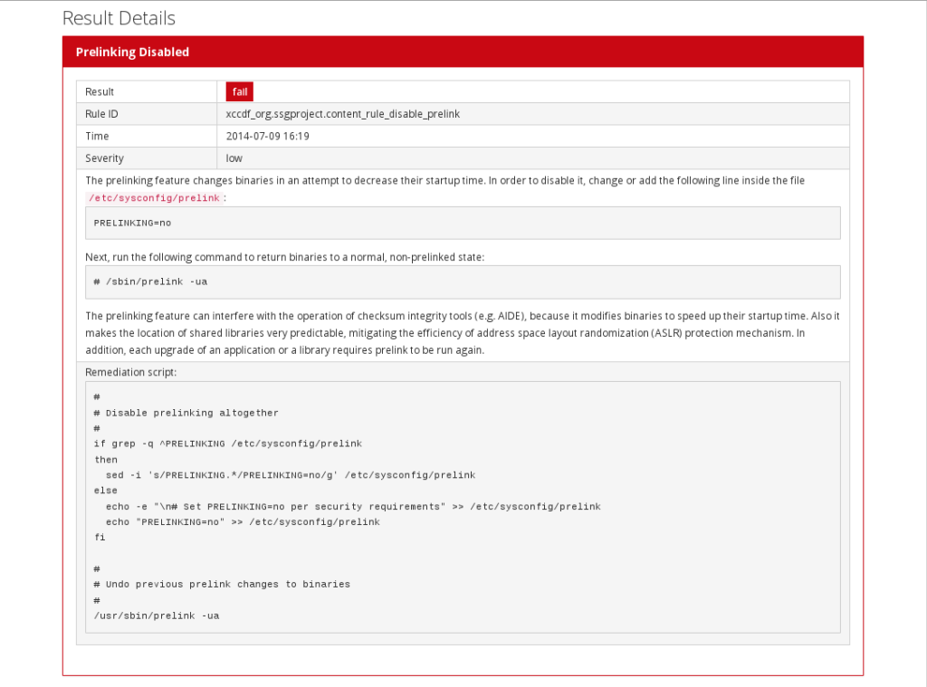
Task: Click the 2014-07-09 16:19 timestamp
Action: pos(267,136)
